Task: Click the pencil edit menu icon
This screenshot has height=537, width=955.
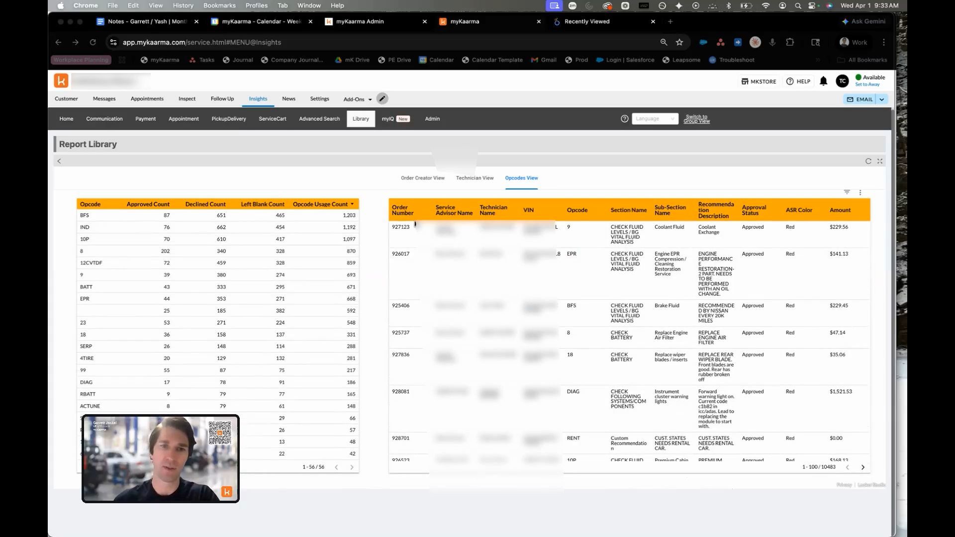Action: [x=382, y=98]
